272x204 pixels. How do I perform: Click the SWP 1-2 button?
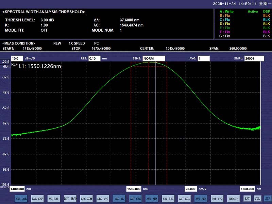(217, 199)
